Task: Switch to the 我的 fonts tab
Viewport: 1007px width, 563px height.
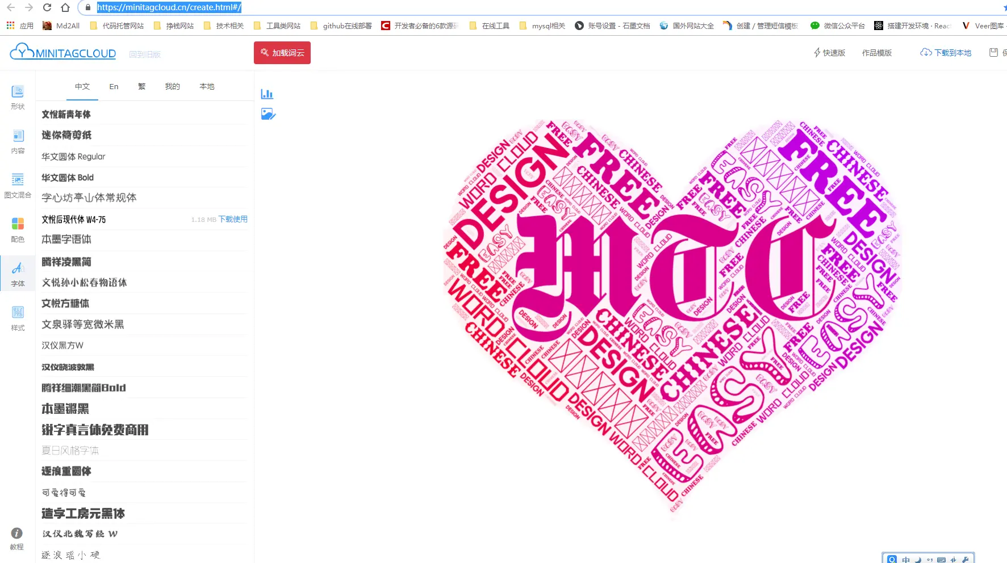Action: pyautogui.click(x=173, y=86)
